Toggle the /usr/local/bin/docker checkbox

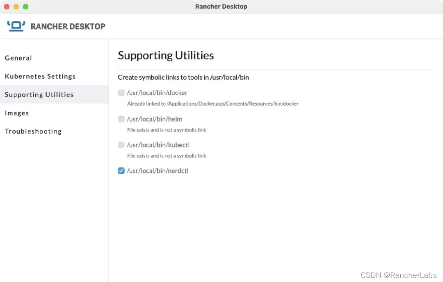click(x=121, y=93)
